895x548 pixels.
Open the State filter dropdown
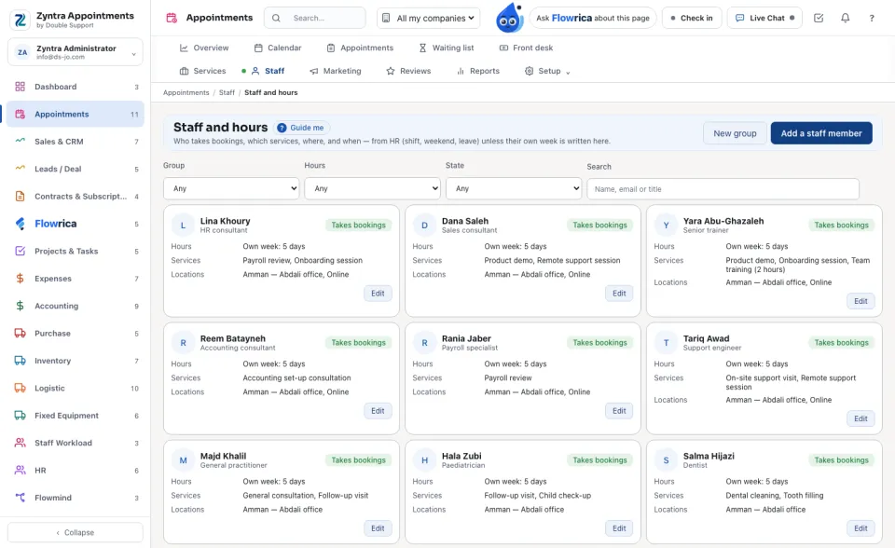(514, 188)
